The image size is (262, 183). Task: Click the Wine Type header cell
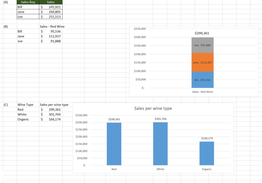click(26, 105)
